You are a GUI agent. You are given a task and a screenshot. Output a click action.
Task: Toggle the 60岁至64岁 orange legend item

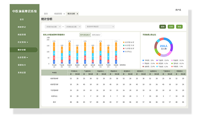click(129, 42)
